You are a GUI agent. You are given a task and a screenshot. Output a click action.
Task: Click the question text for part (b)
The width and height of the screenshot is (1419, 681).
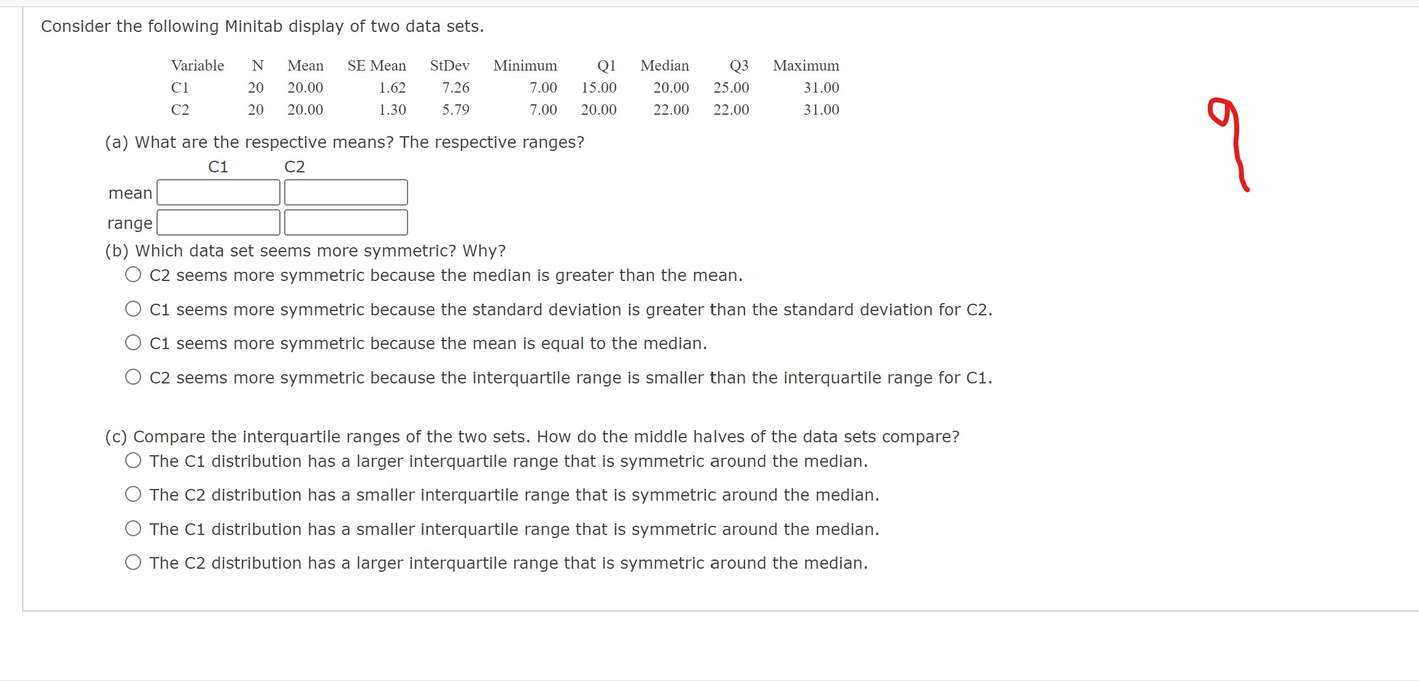304,250
